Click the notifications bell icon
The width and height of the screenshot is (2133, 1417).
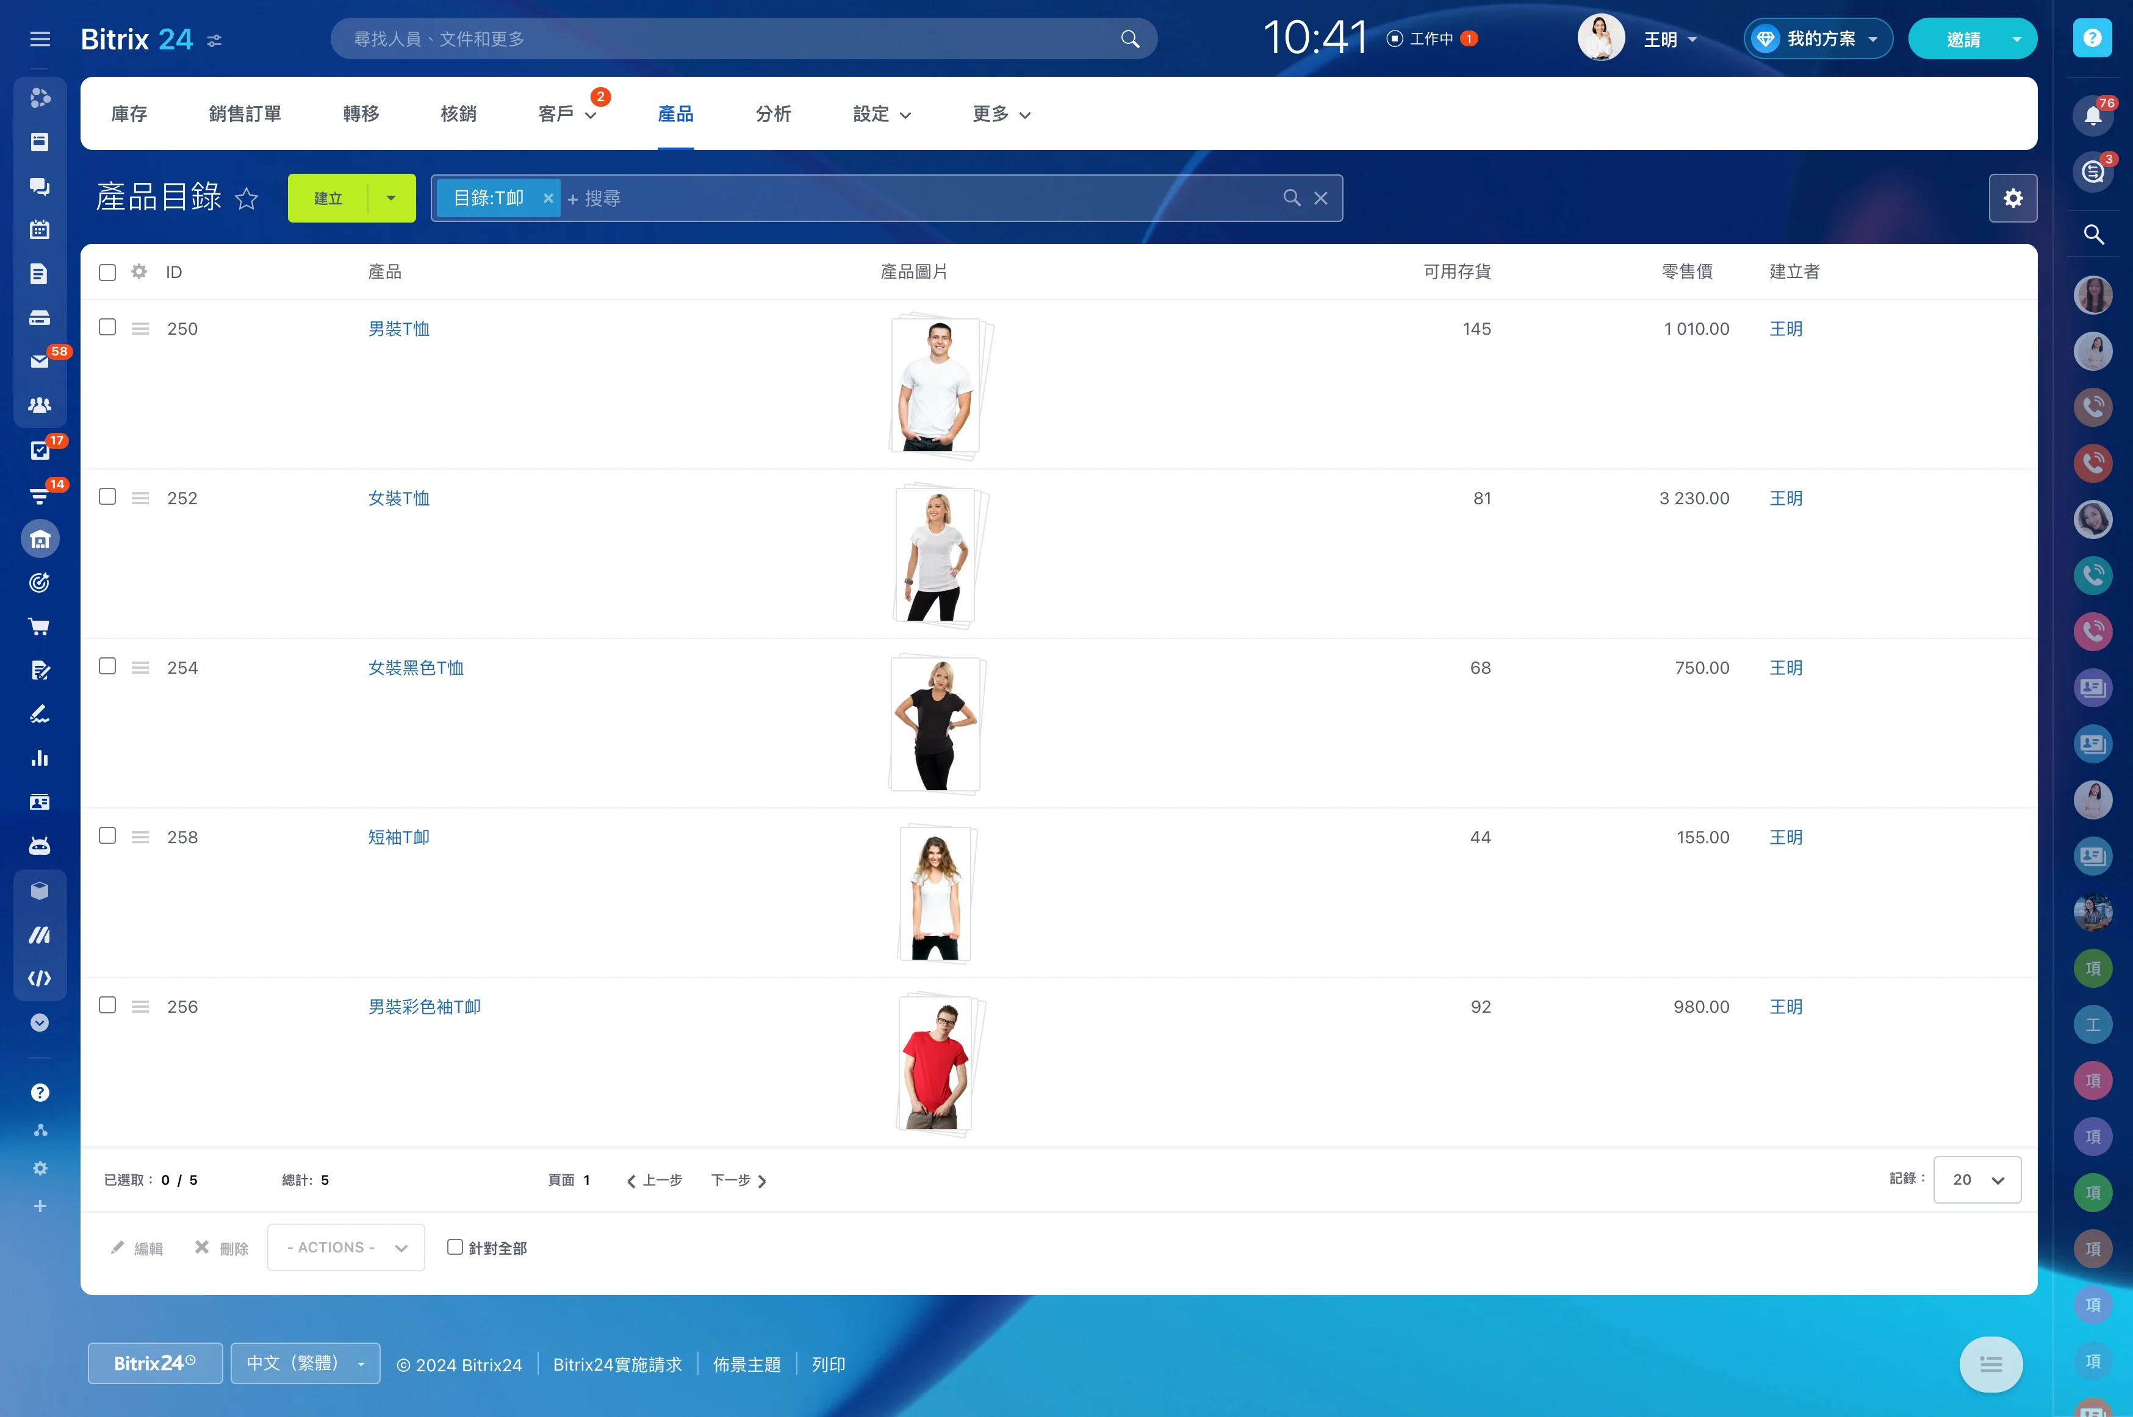tap(2092, 115)
